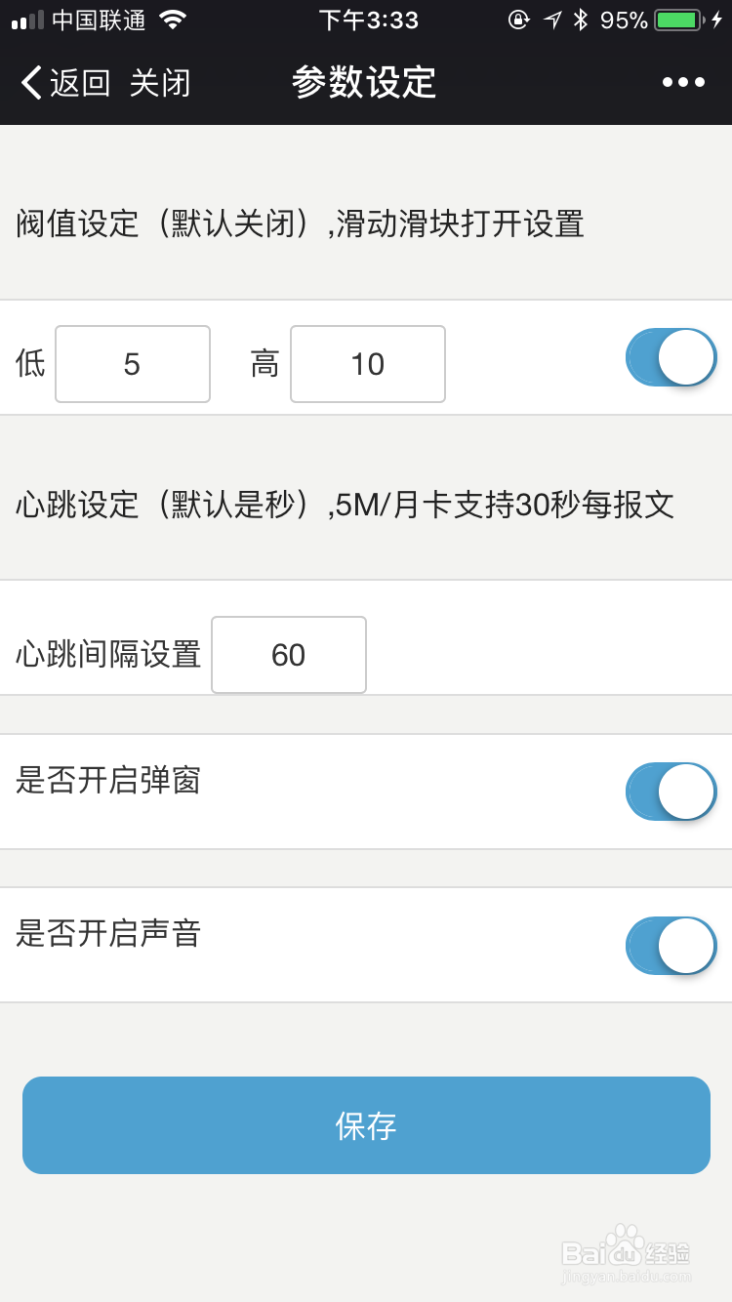Disable the threshold setting toggle
Image resolution: width=732 pixels, height=1302 pixels.
point(671,358)
